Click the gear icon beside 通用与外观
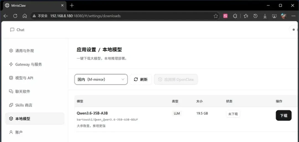Screen dimensions: 299x142 coord(11,51)
